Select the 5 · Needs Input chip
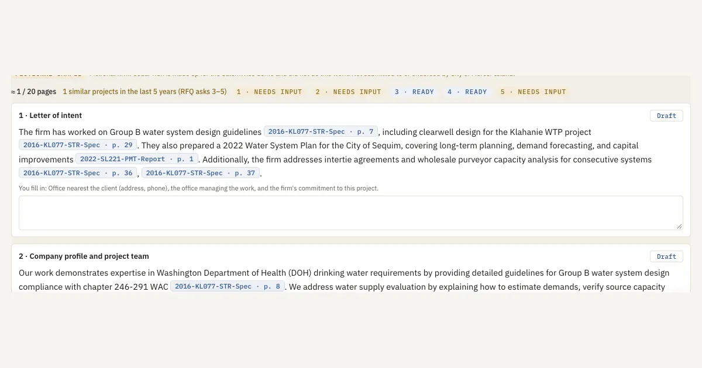This screenshot has height=368, width=702. [533, 92]
